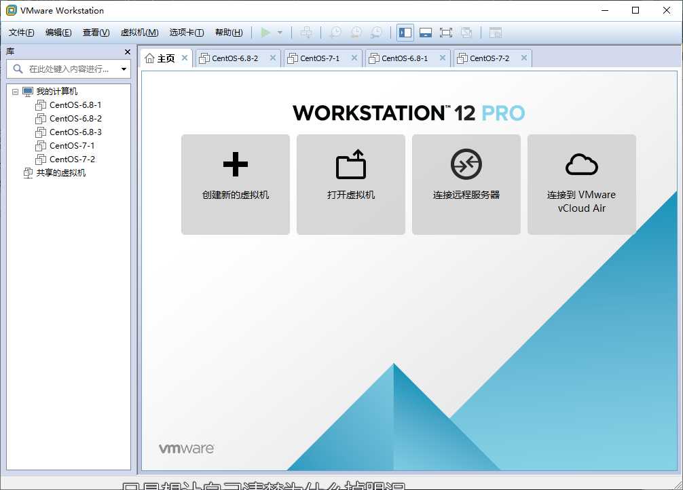Select CentOS-6.8-3 in the library tree

(75, 132)
